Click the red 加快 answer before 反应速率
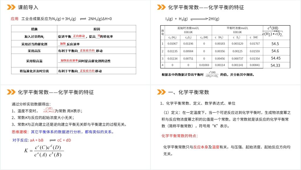The image size is (301, 170). tap(63, 44)
